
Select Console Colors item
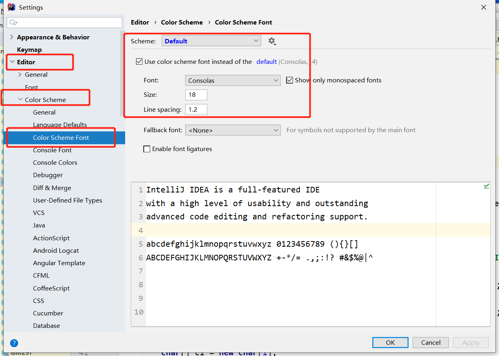click(x=55, y=162)
